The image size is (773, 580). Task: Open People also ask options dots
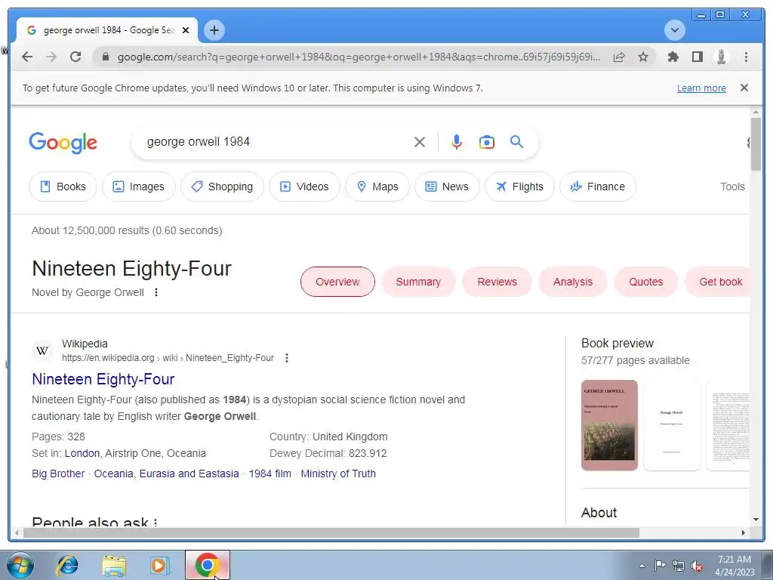click(x=156, y=523)
